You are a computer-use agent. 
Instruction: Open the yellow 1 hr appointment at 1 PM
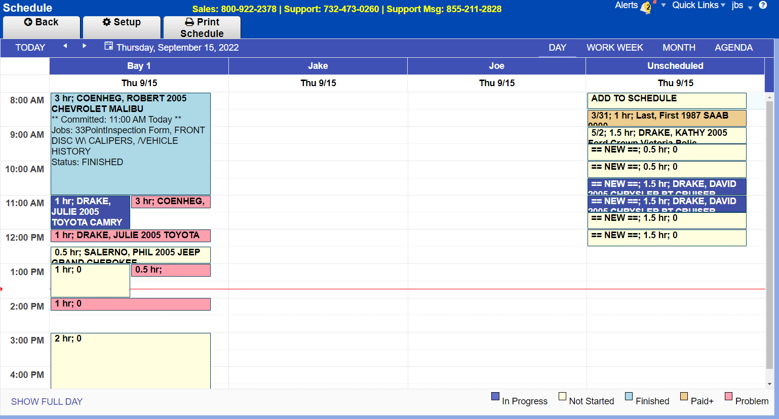90,281
